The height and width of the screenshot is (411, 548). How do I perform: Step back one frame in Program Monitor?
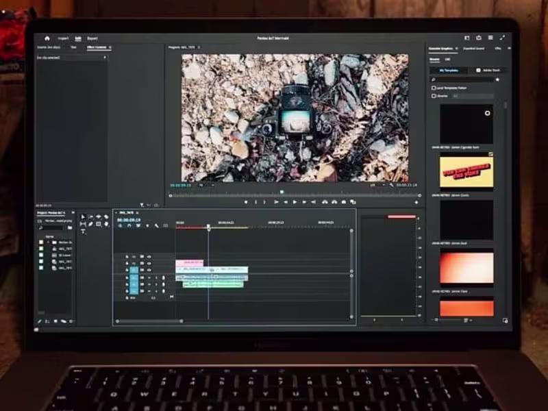point(286,202)
